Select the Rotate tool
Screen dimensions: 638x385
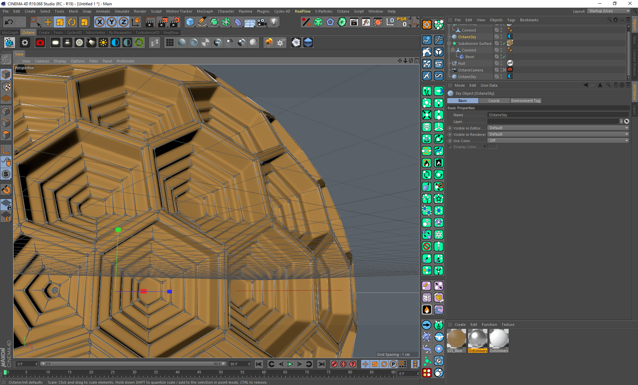point(72,22)
